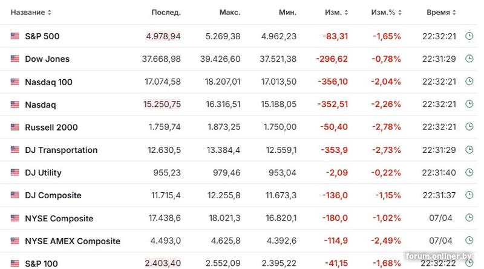Sort the table by Время column
The image size is (484, 269).
[x=441, y=12]
